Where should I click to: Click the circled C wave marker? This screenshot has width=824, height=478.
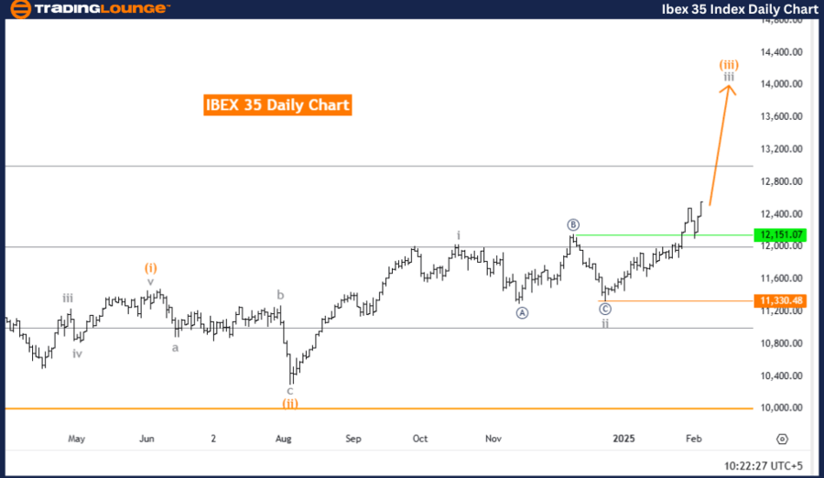pos(605,310)
